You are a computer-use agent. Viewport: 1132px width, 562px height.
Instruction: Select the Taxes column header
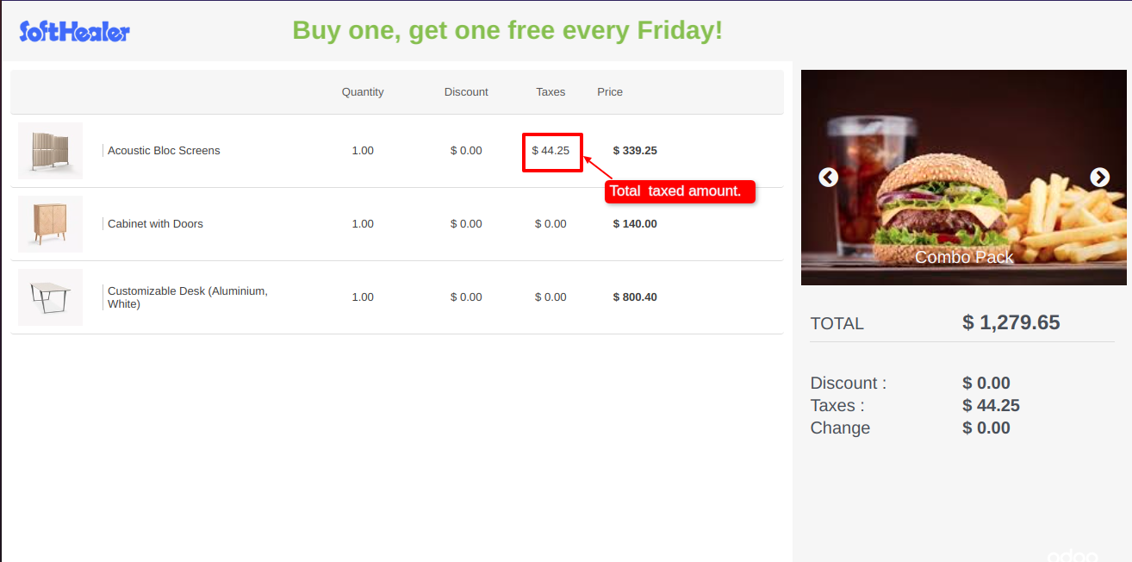click(x=550, y=92)
